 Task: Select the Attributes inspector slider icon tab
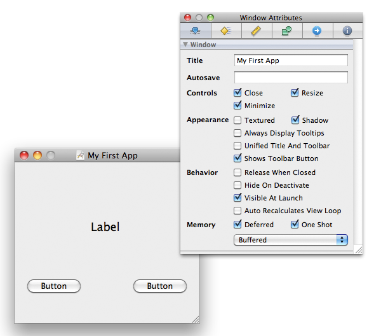click(195, 31)
